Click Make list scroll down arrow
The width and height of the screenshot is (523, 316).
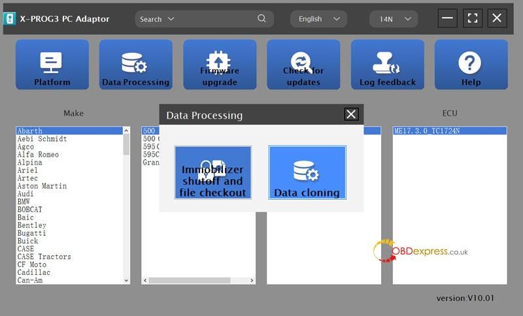(x=126, y=280)
